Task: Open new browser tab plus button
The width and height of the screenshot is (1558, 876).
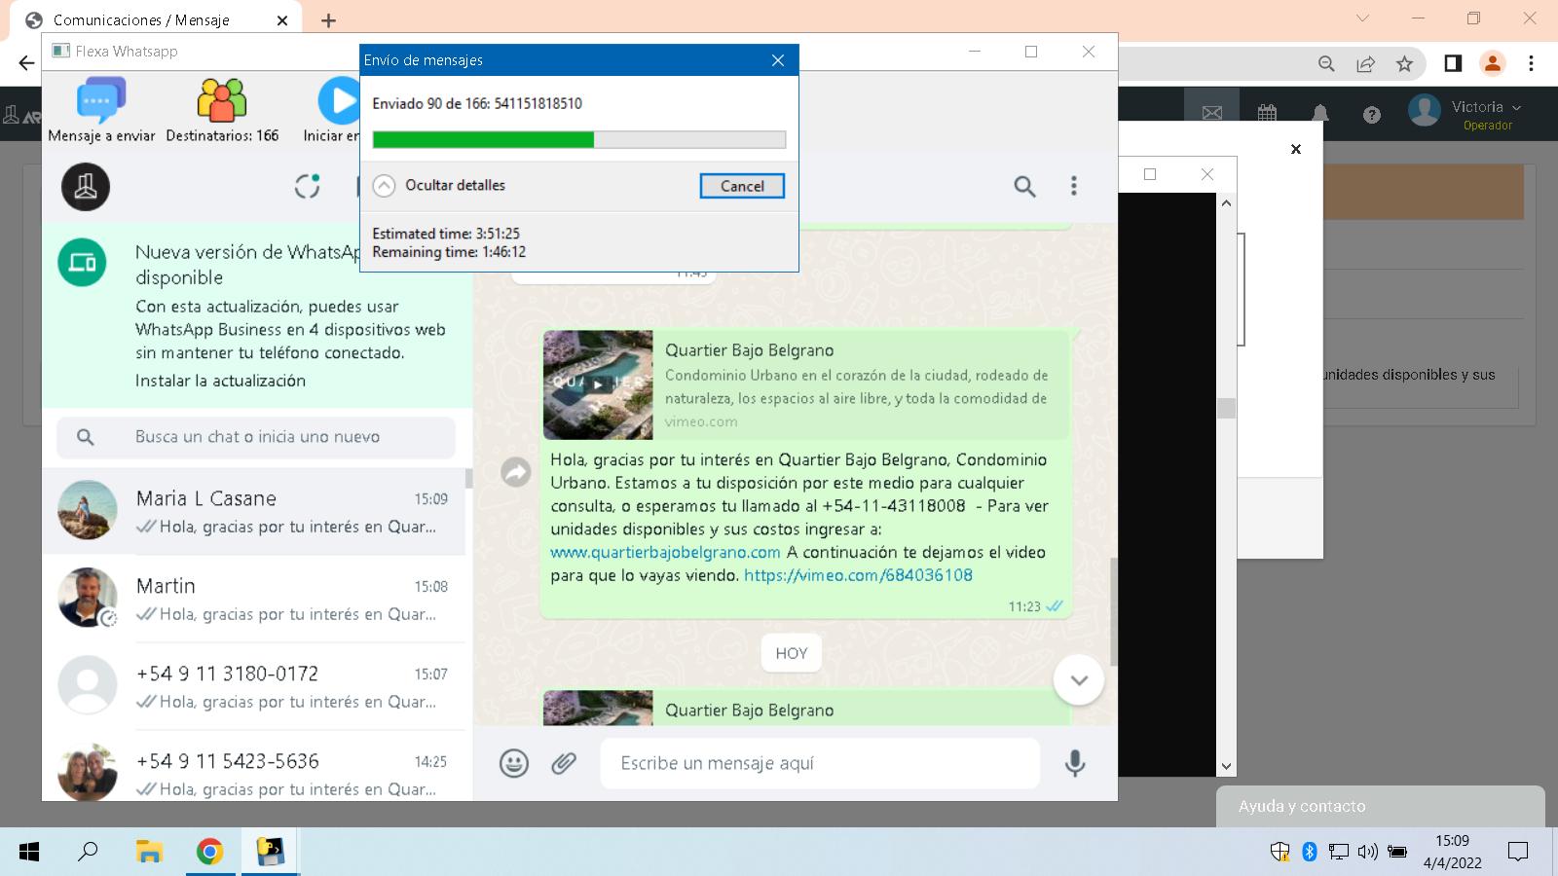Action: tap(329, 20)
